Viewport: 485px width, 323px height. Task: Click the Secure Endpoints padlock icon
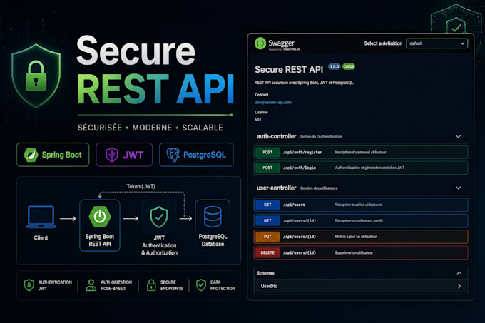151,285
